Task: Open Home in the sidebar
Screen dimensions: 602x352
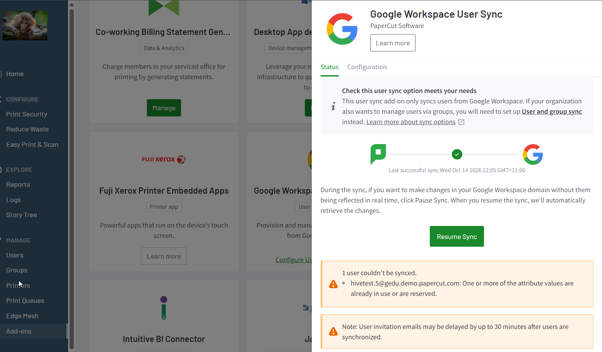Action: click(x=15, y=74)
